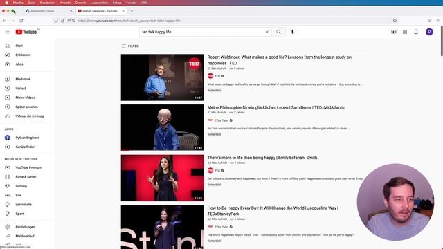Click the Firefox URL address bar

click(x=226, y=21)
